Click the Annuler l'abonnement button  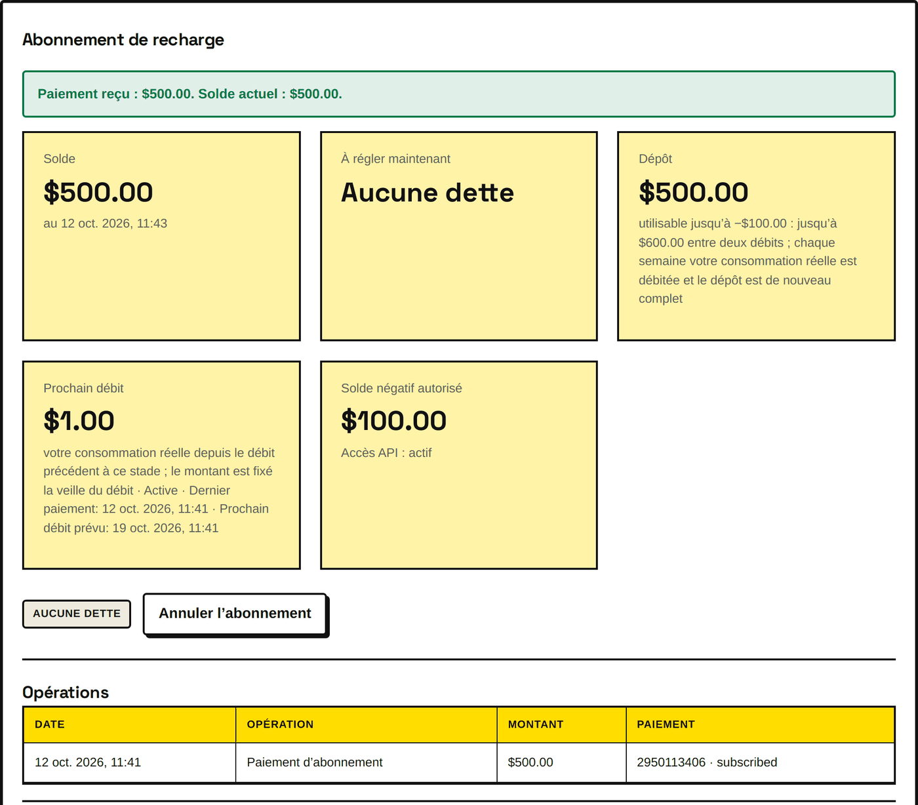(x=235, y=614)
